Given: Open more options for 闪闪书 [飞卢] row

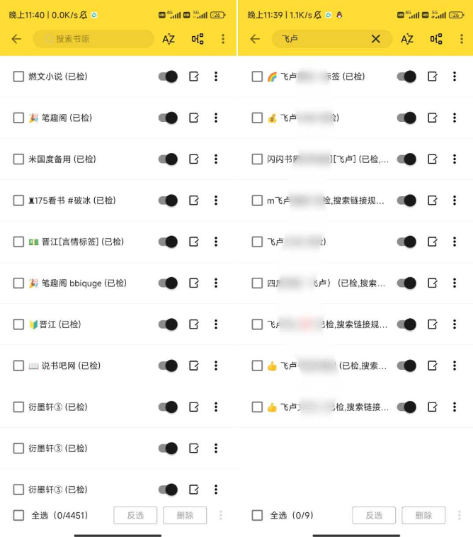Looking at the screenshot, I should point(455,159).
